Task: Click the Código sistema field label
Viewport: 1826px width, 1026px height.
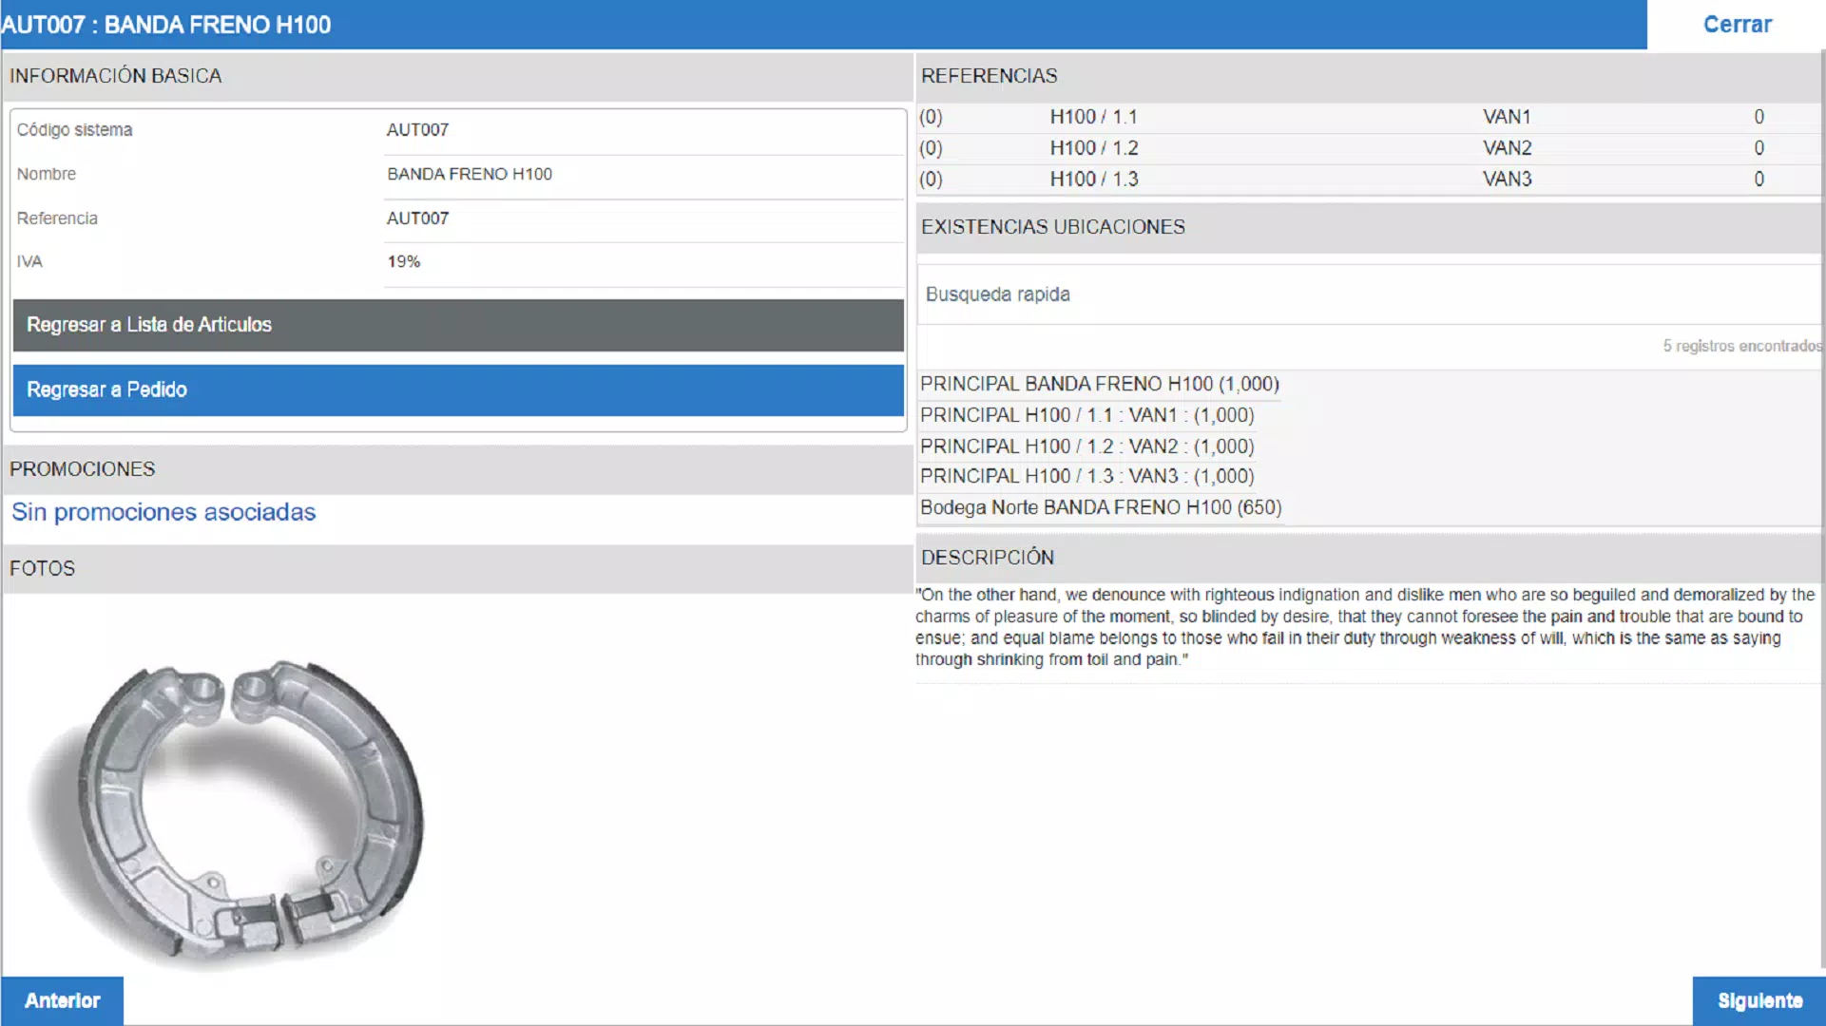Action: pyautogui.click(x=74, y=130)
